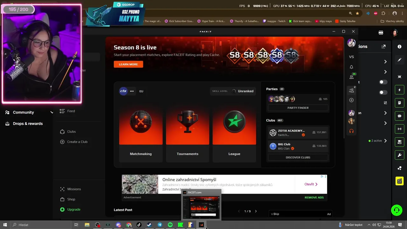
Task: Click the broadcast signal icon in right toolbar
Action: point(400,129)
